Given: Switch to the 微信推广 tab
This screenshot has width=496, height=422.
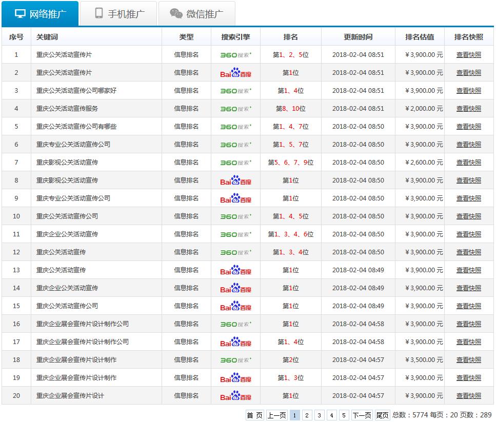Looking at the screenshot, I should (197, 14).
